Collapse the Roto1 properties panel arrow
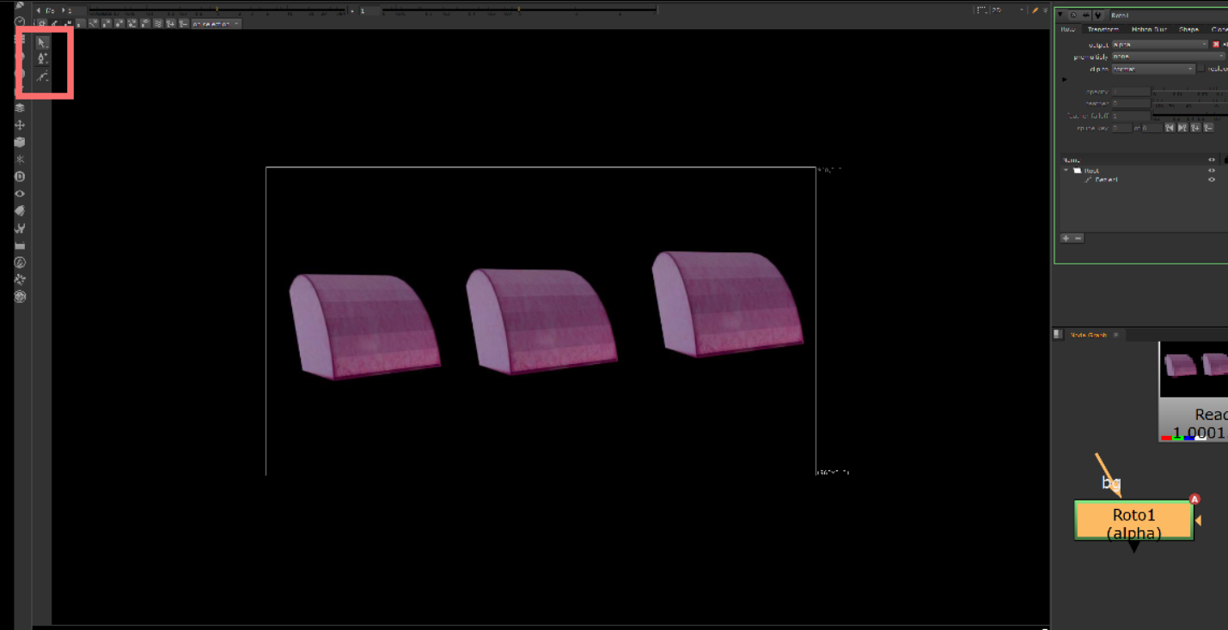Screen dimensions: 1228x630 tap(1060, 15)
